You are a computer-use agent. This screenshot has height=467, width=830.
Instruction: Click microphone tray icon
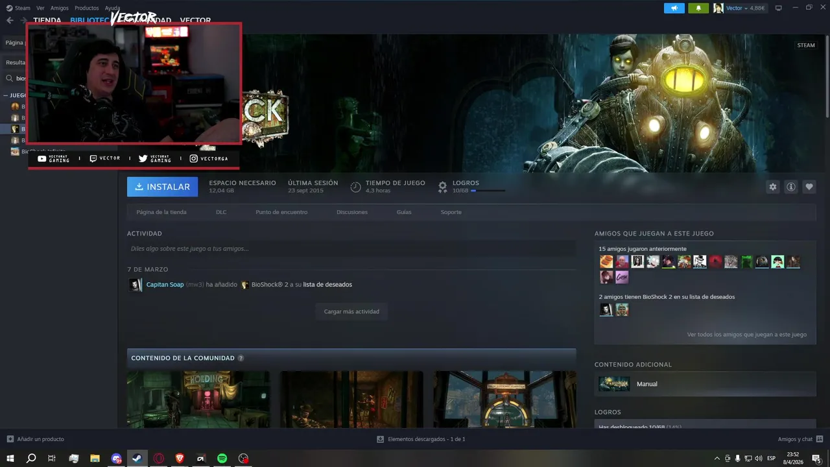tap(738, 459)
